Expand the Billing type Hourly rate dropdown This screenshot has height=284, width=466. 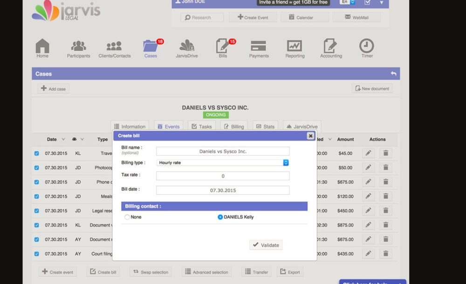[x=286, y=162]
